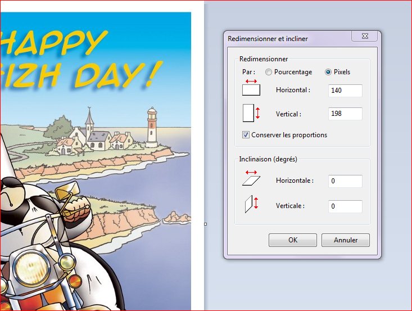
Task: Click the vertical skew icon
Action: [x=251, y=204]
